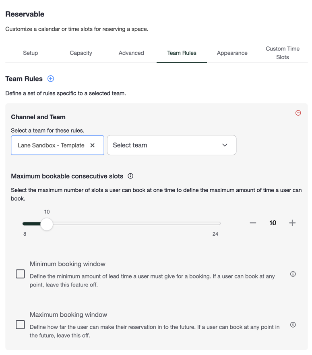Add a new team rule with plus icon
This screenshot has width=312, height=355.
click(51, 79)
